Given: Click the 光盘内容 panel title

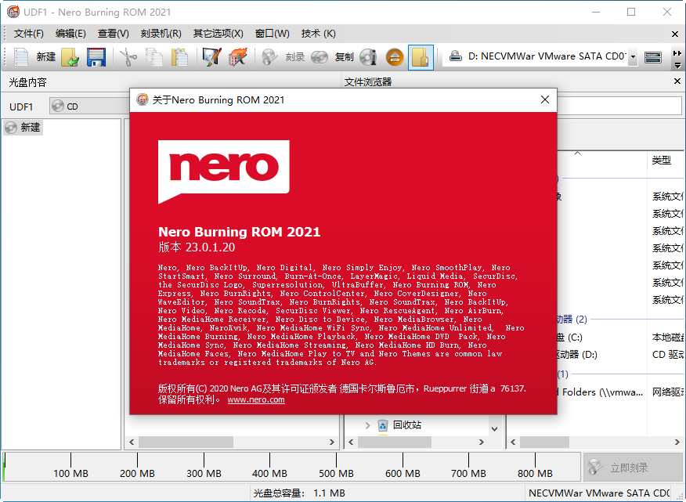Looking at the screenshot, I should 27,82.
